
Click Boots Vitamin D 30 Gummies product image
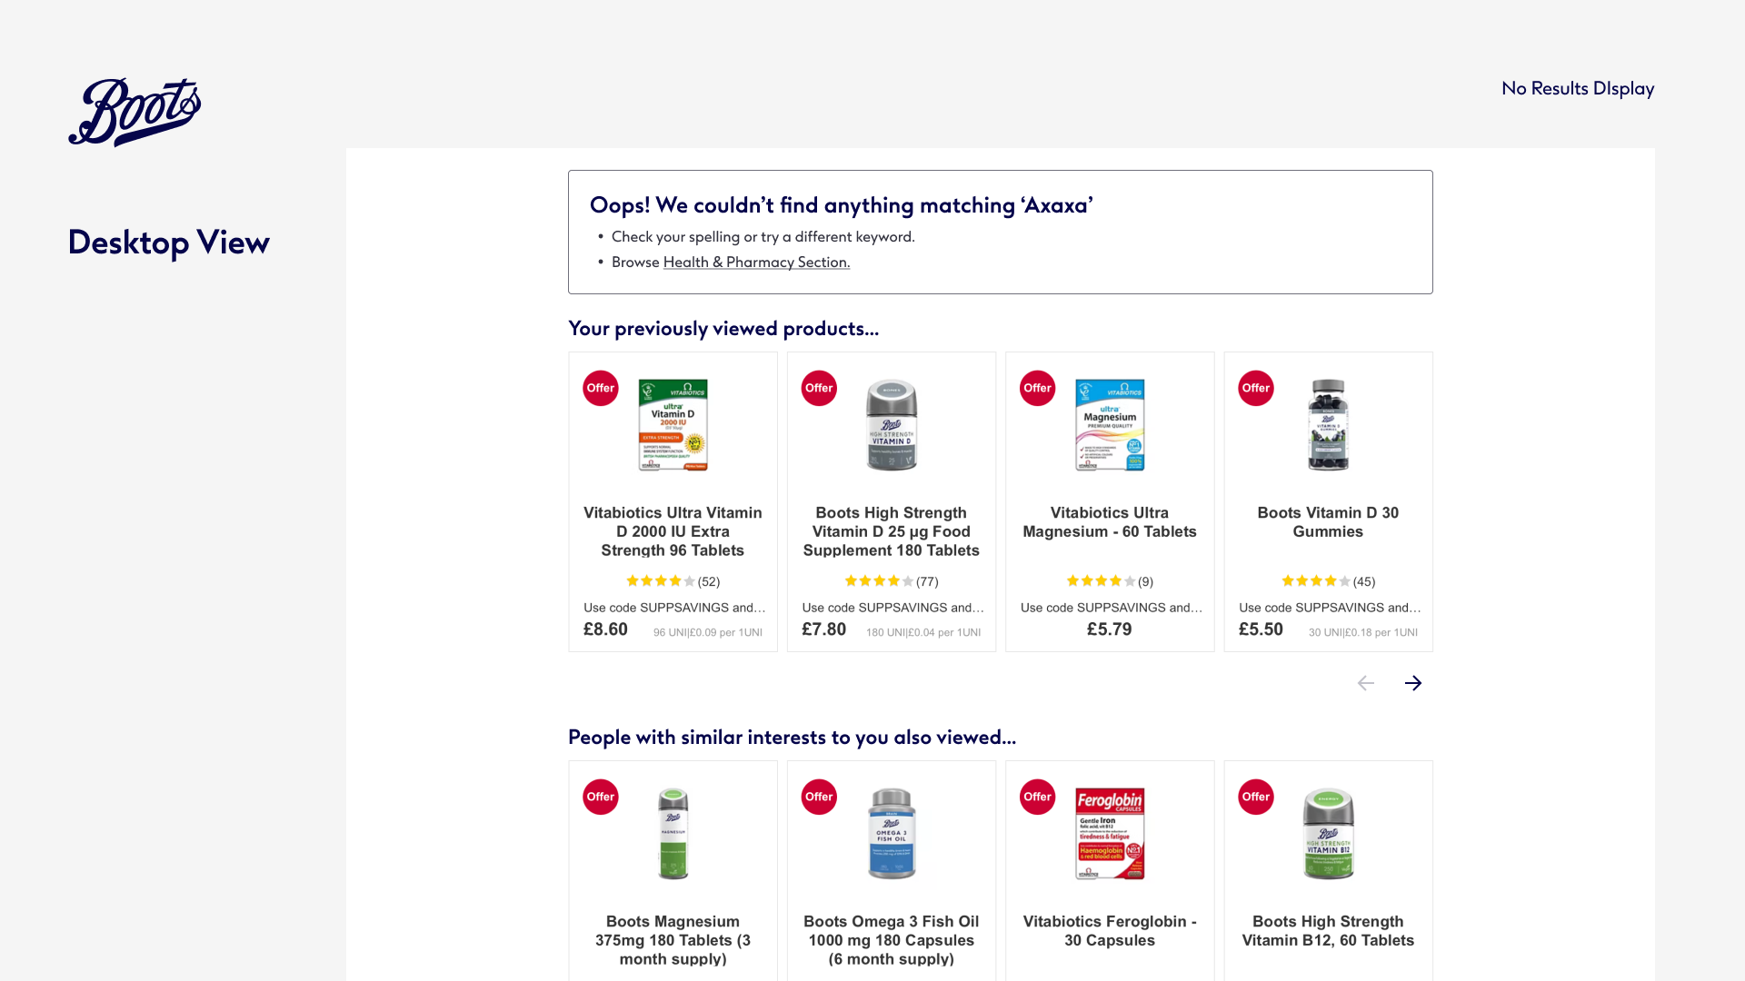pyautogui.click(x=1328, y=425)
